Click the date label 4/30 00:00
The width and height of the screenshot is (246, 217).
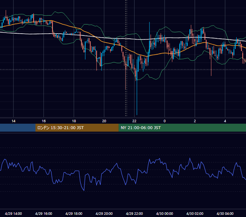(x=165, y=213)
